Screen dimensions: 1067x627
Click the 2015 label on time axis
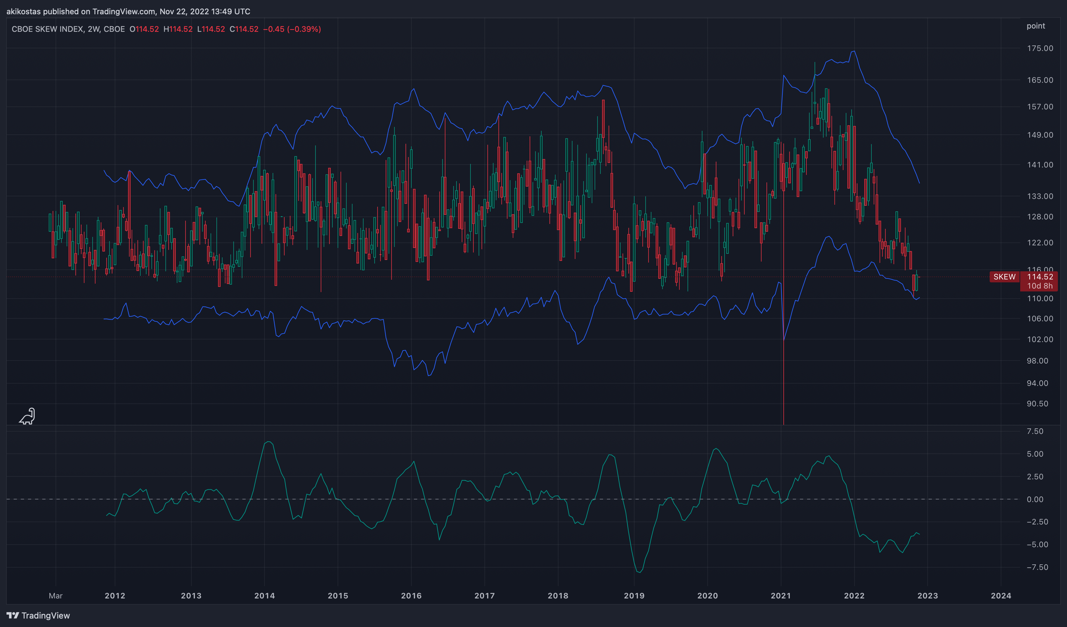click(338, 596)
